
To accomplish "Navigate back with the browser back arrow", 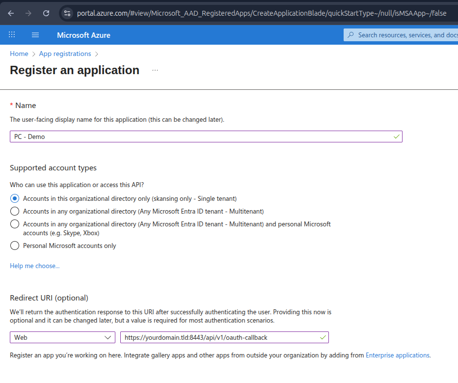I will pyautogui.click(x=10, y=13).
